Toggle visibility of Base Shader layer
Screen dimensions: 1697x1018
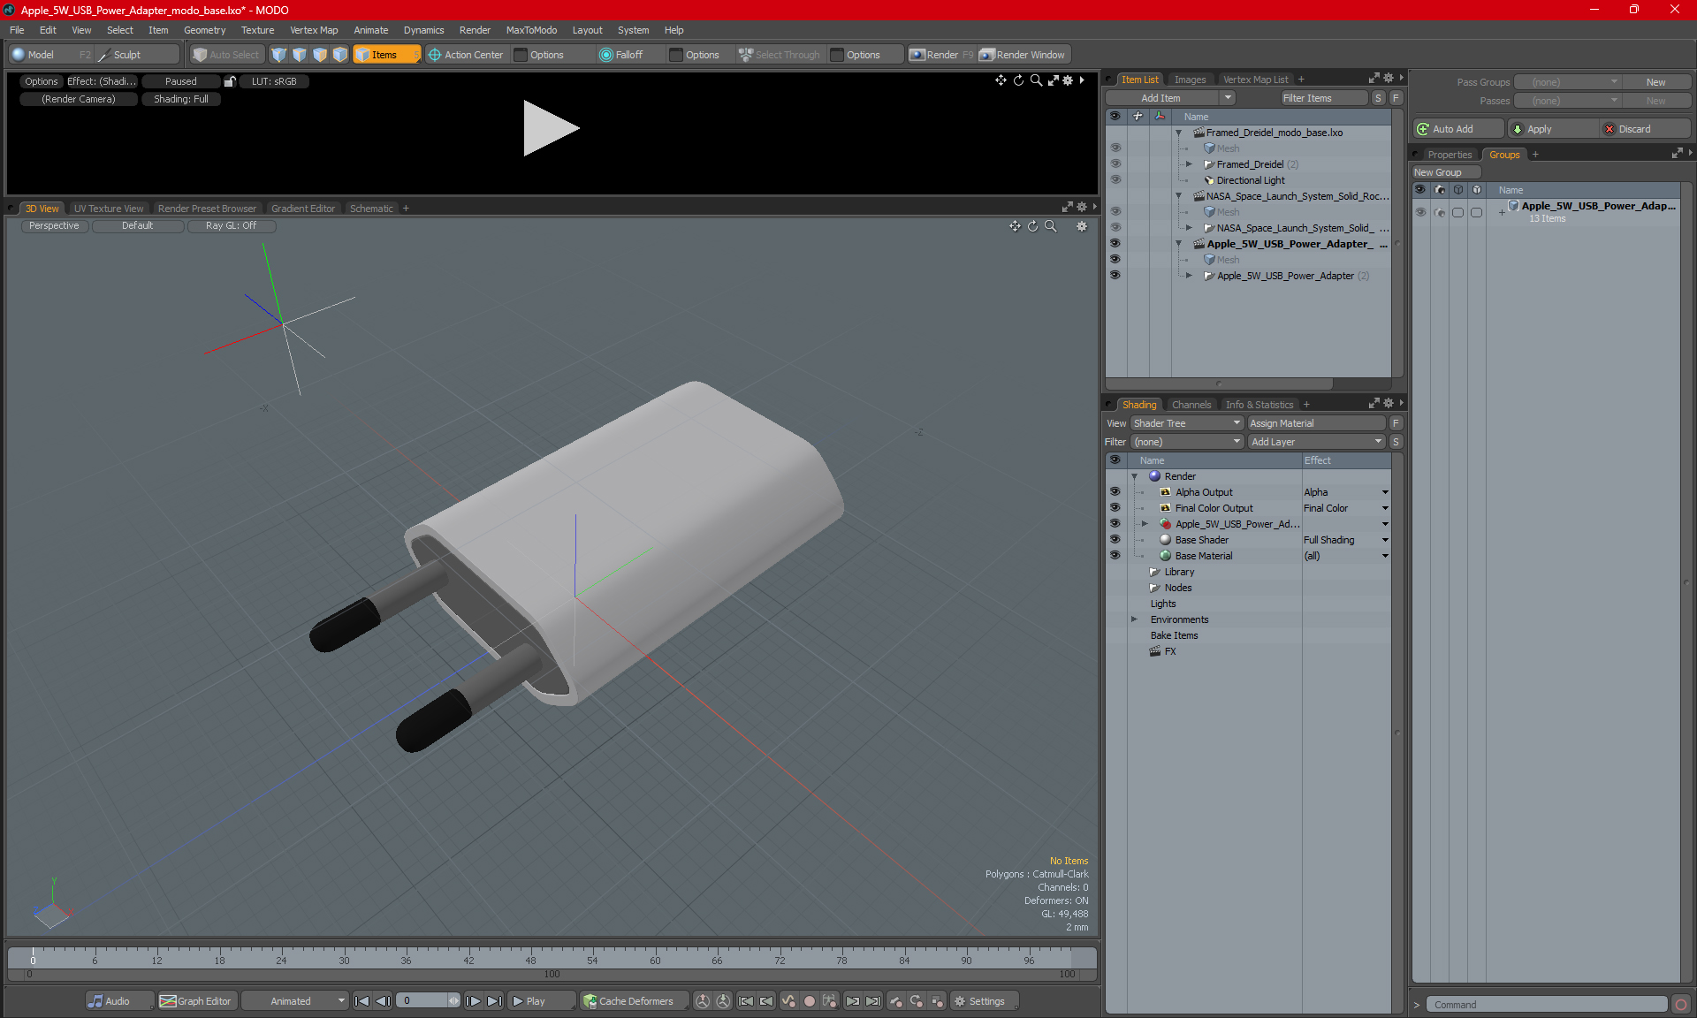pos(1115,540)
